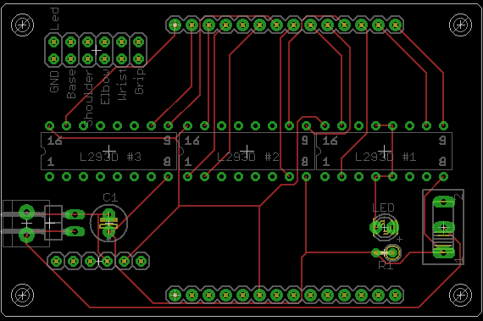Select the middle pad of the slide switch
Image resolution: width=483 pixels, height=321 pixels.
point(443,228)
